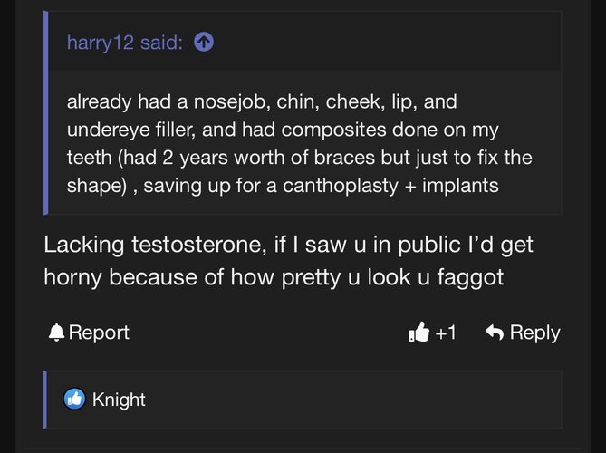The image size is (606, 453).
Task: Click the word "implants" ending the quote
Action: click(x=464, y=188)
